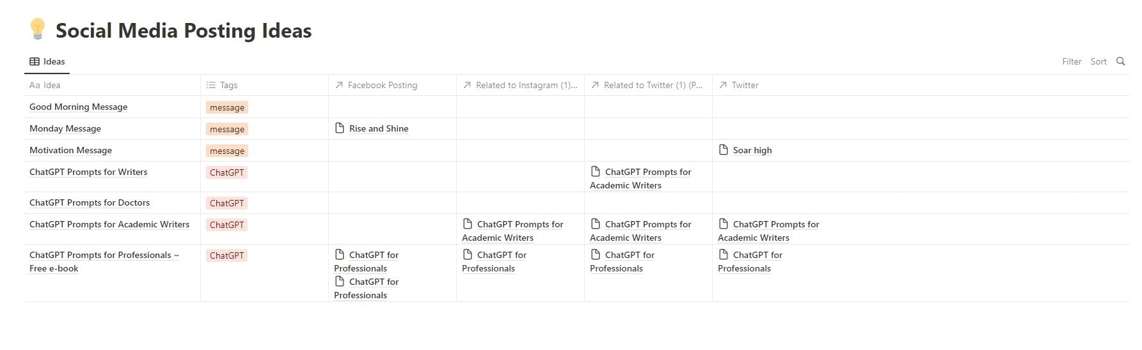Open the Sort options

point(1098,61)
